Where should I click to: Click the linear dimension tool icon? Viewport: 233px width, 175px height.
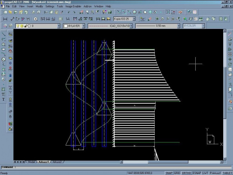pos(5,19)
